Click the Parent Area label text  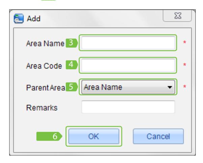coord(46,88)
